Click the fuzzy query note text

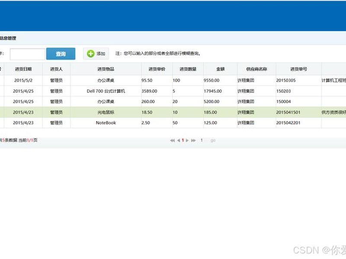158,54
